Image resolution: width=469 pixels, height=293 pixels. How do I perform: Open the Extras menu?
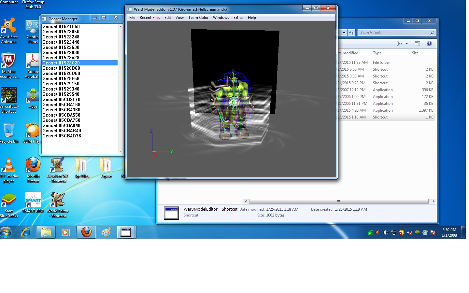point(238,18)
